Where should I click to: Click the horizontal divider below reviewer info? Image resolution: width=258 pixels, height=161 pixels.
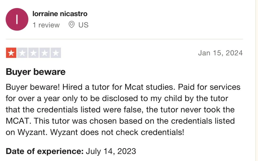click(x=124, y=39)
